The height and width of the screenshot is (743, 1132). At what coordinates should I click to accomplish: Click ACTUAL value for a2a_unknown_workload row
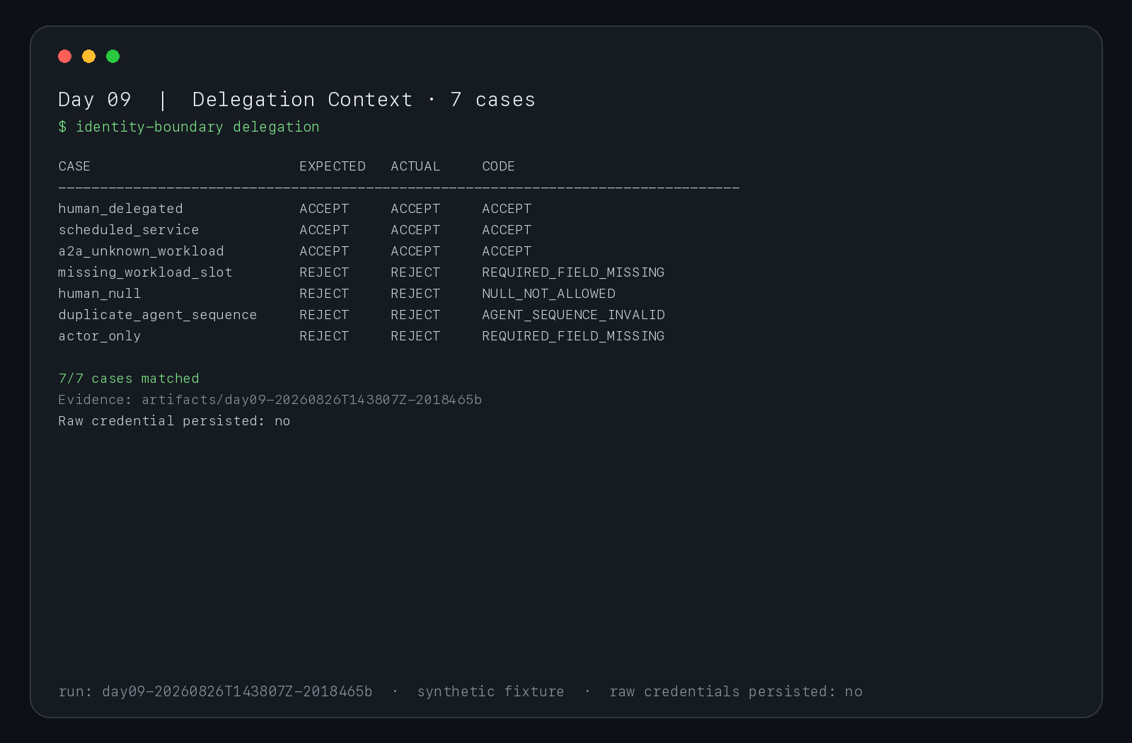(x=415, y=251)
